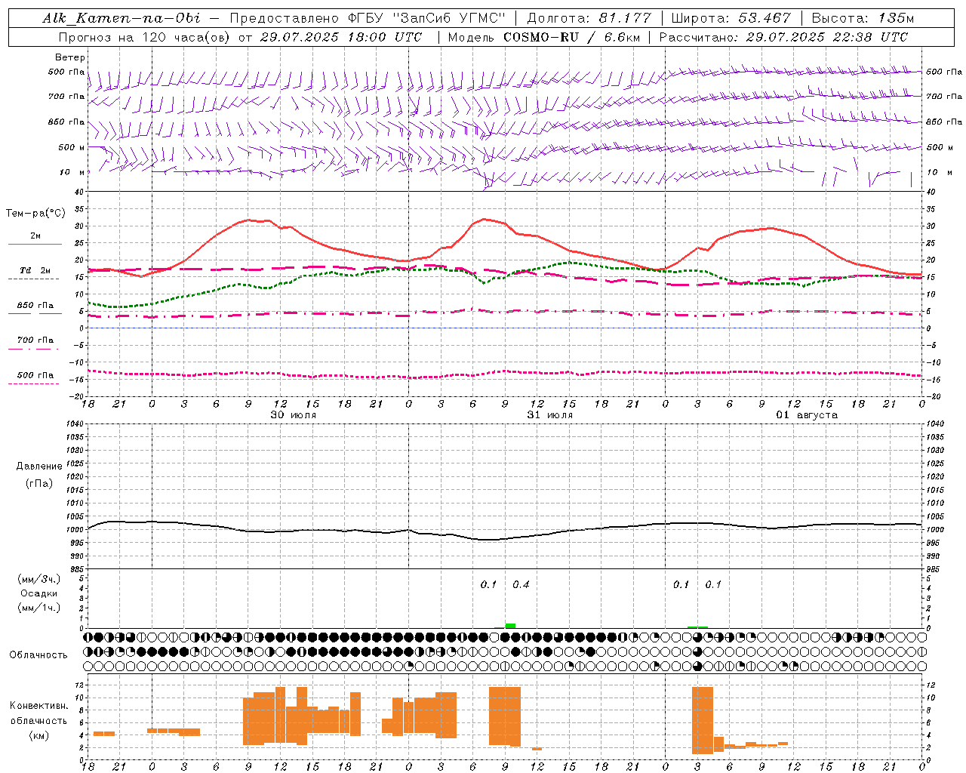Select the Тем-ра(°C) temperature panel label
966x773 pixels.
(35, 214)
